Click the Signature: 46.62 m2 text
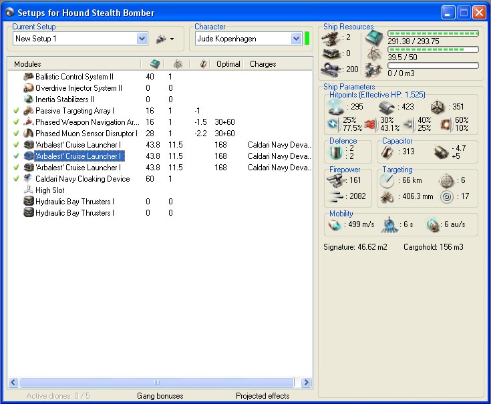Viewport: 491px width, 404px height. [355, 247]
